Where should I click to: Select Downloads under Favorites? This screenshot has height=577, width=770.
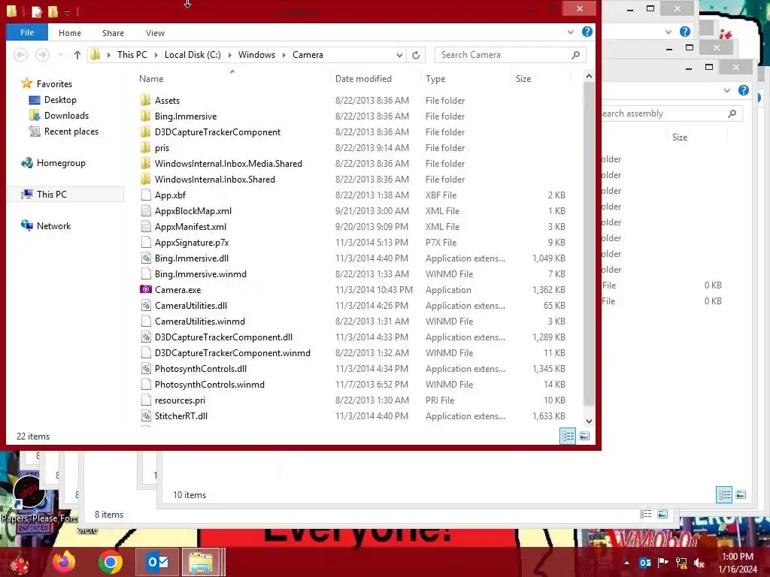click(x=66, y=115)
